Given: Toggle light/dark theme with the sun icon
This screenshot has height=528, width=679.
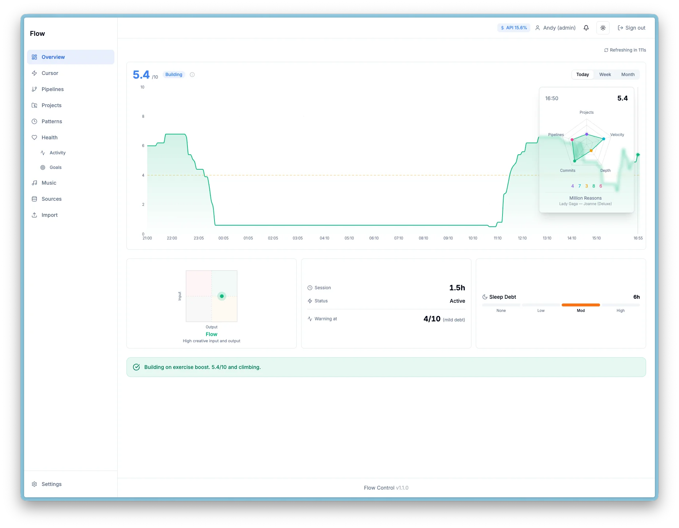Looking at the screenshot, I should pos(603,28).
